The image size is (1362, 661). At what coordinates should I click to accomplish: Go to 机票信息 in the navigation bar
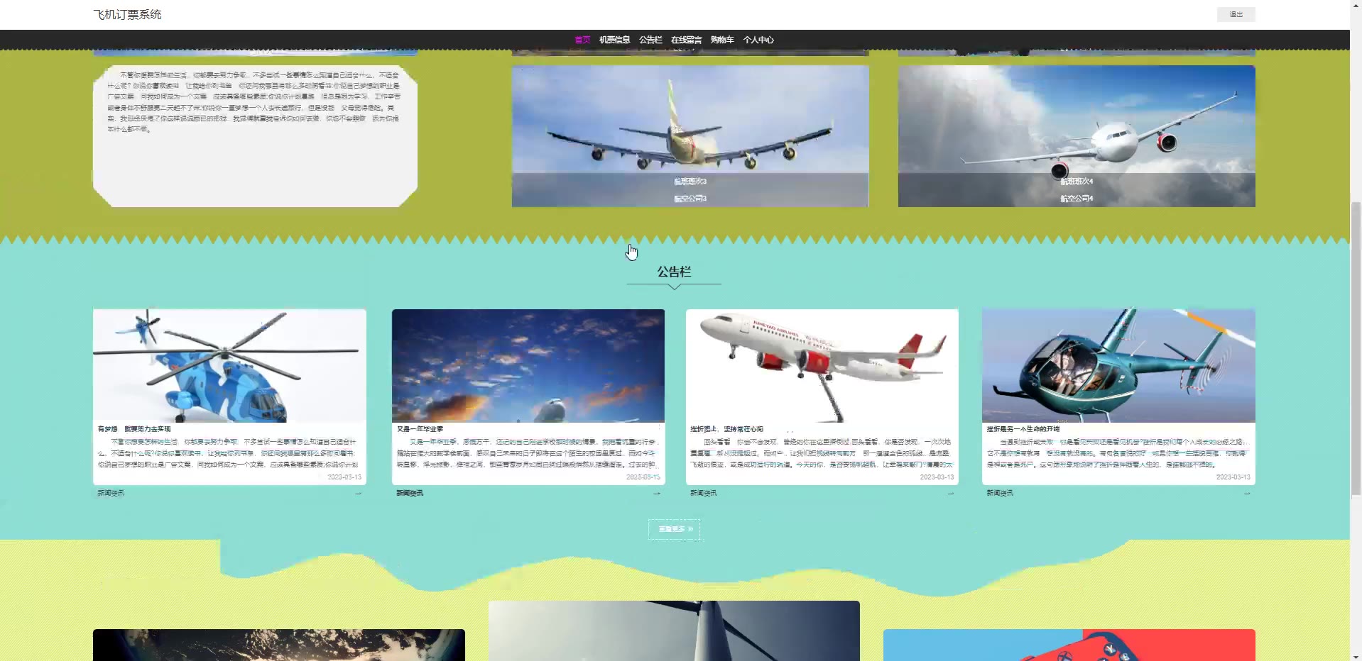pyautogui.click(x=614, y=40)
